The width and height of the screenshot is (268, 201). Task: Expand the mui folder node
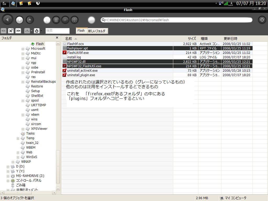pyautogui.click(x=23, y=58)
